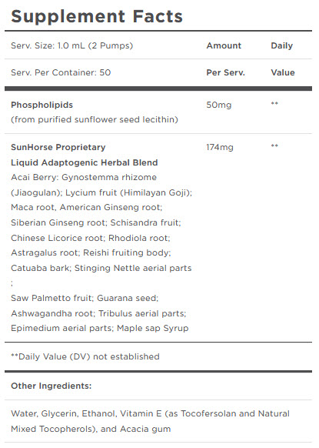The height and width of the screenshot is (448, 319).
Task: Select the Serv. Size 1.0 mL text
Action: point(72,45)
